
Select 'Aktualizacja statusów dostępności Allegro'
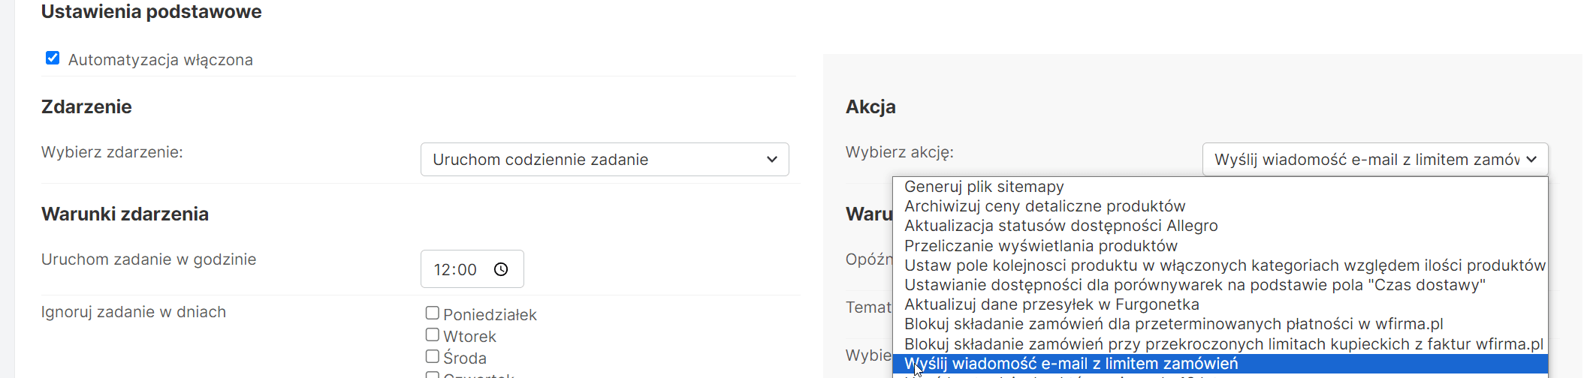pyautogui.click(x=1061, y=226)
